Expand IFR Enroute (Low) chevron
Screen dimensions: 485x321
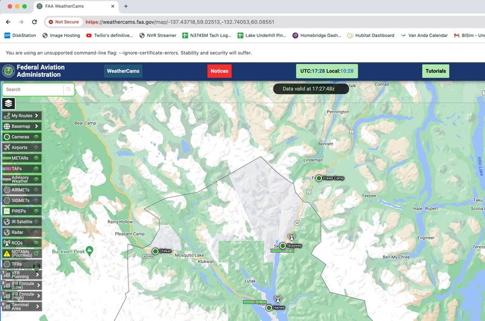pos(38,285)
